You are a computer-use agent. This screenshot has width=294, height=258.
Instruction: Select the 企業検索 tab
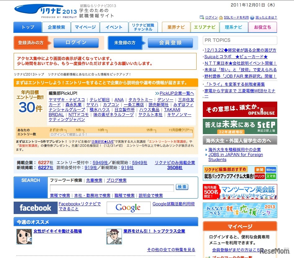pos(56,27)
